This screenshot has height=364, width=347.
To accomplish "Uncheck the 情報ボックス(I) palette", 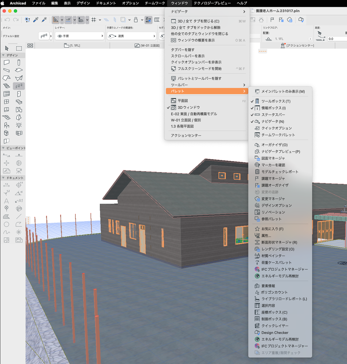I will (x=280, y=108).
